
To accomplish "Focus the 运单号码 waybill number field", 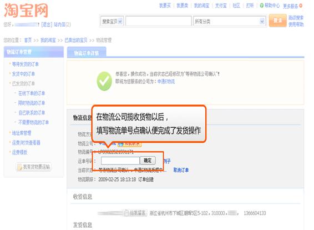I will click(120, 161).
